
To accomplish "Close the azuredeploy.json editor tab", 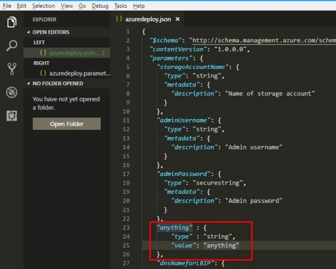I will click(177, 19).
